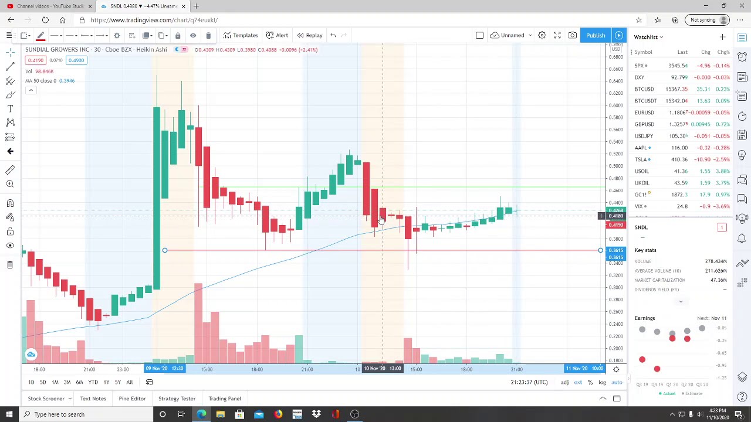Click the blue back arrow tool
Image resolution: width=751 pixels, height=422 pixels.
tap(10, 151)
